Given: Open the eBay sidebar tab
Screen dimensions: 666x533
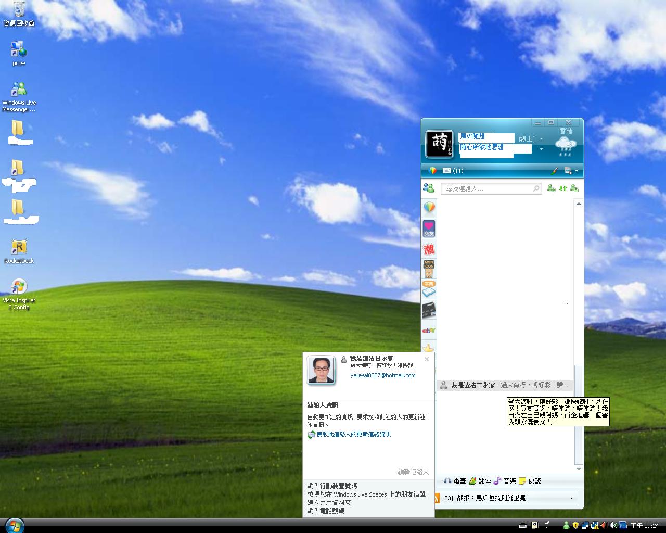Looking at the screenshot, I should point(429,330).
